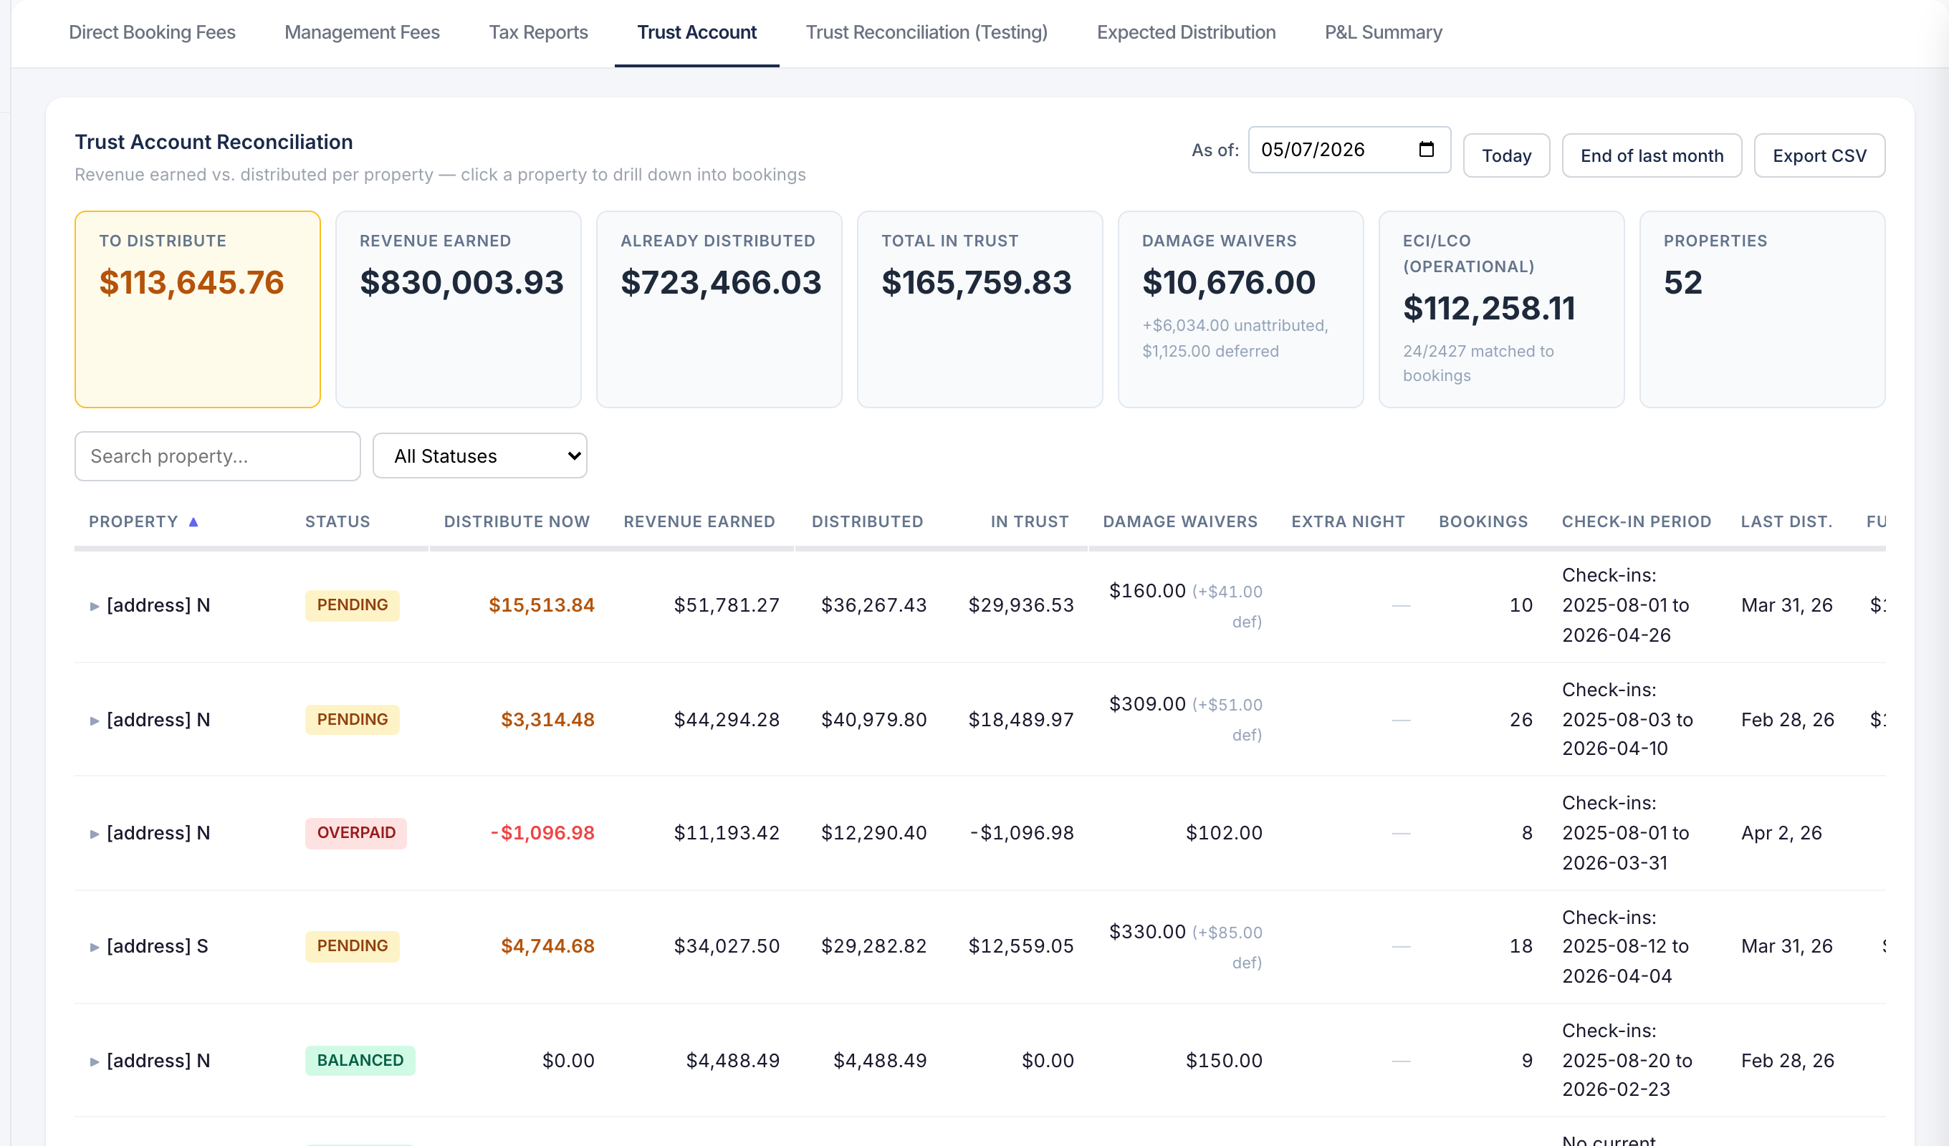Open the P&L Summary tab
Screen dimensions: 1949x1146
(1384, 32)
